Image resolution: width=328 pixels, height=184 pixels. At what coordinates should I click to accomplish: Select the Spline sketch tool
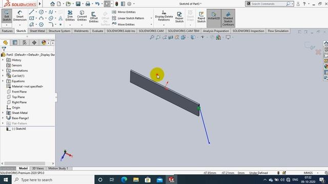click(51, 12)
